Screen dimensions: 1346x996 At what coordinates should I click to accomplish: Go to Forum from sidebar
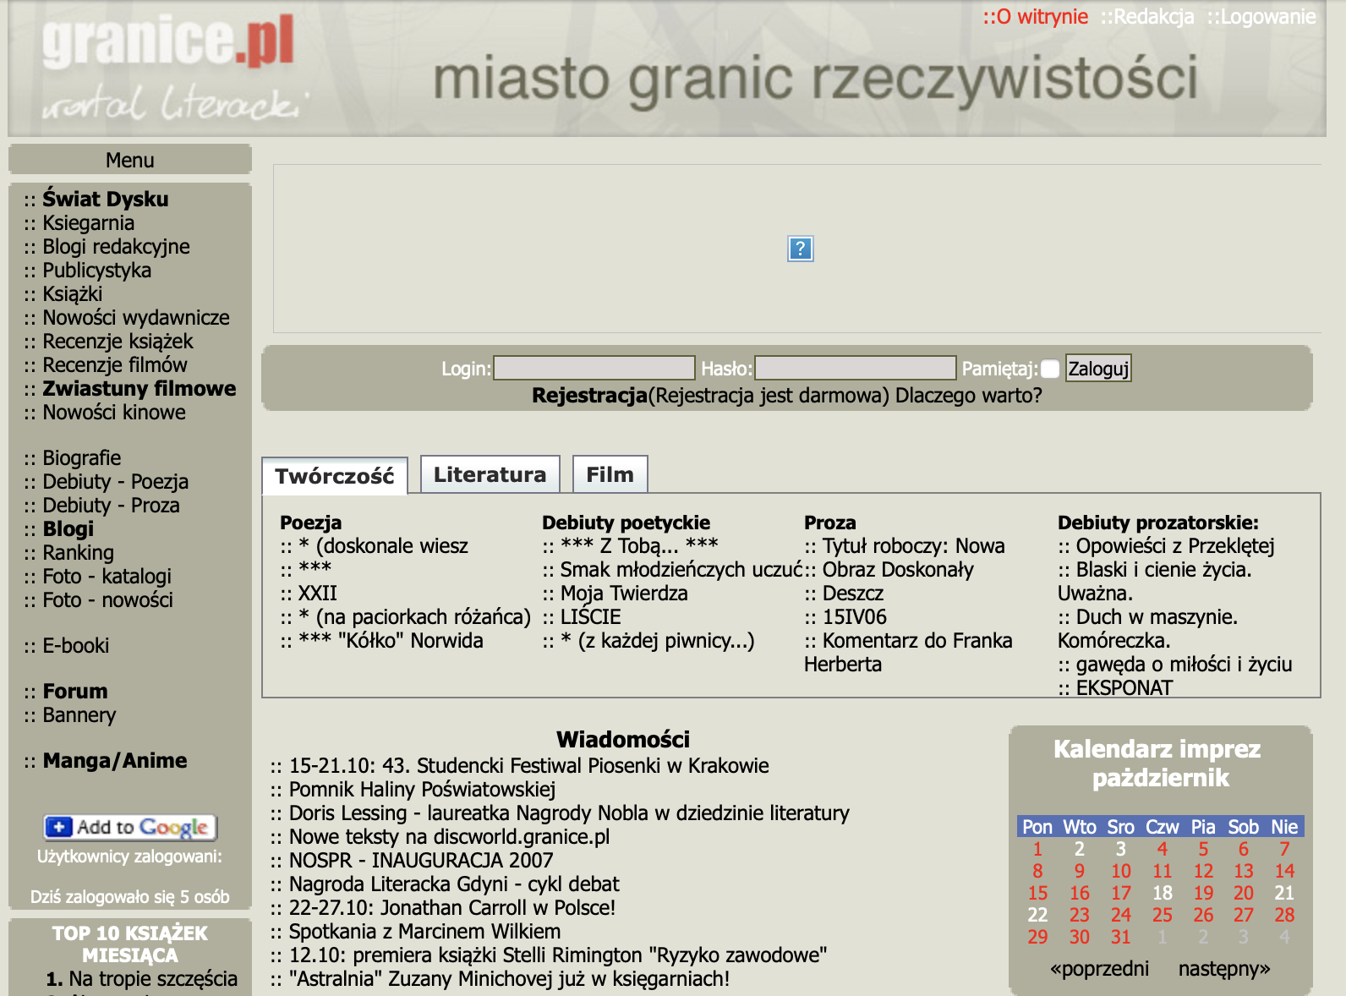pos(75,692)
